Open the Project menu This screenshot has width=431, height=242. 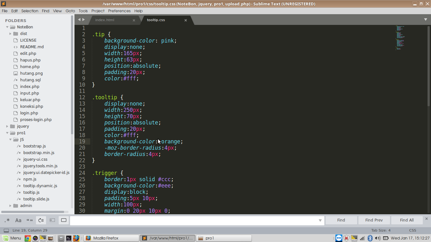[98, 11]
